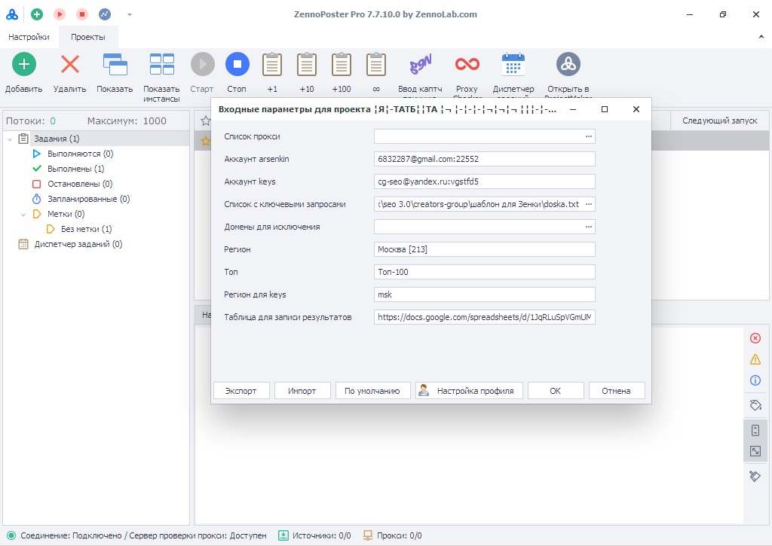This screenshot has height=546, width=772.
Task: Set infinite runs with ∞ clipboard icon
Action: pyautogui.click(x=376, y=64)
